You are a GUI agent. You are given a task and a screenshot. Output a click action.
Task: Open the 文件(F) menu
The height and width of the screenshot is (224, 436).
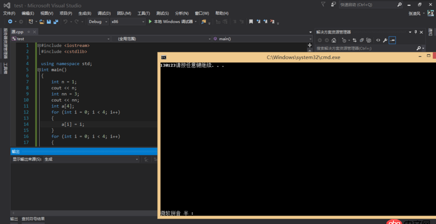click(9, 13)
